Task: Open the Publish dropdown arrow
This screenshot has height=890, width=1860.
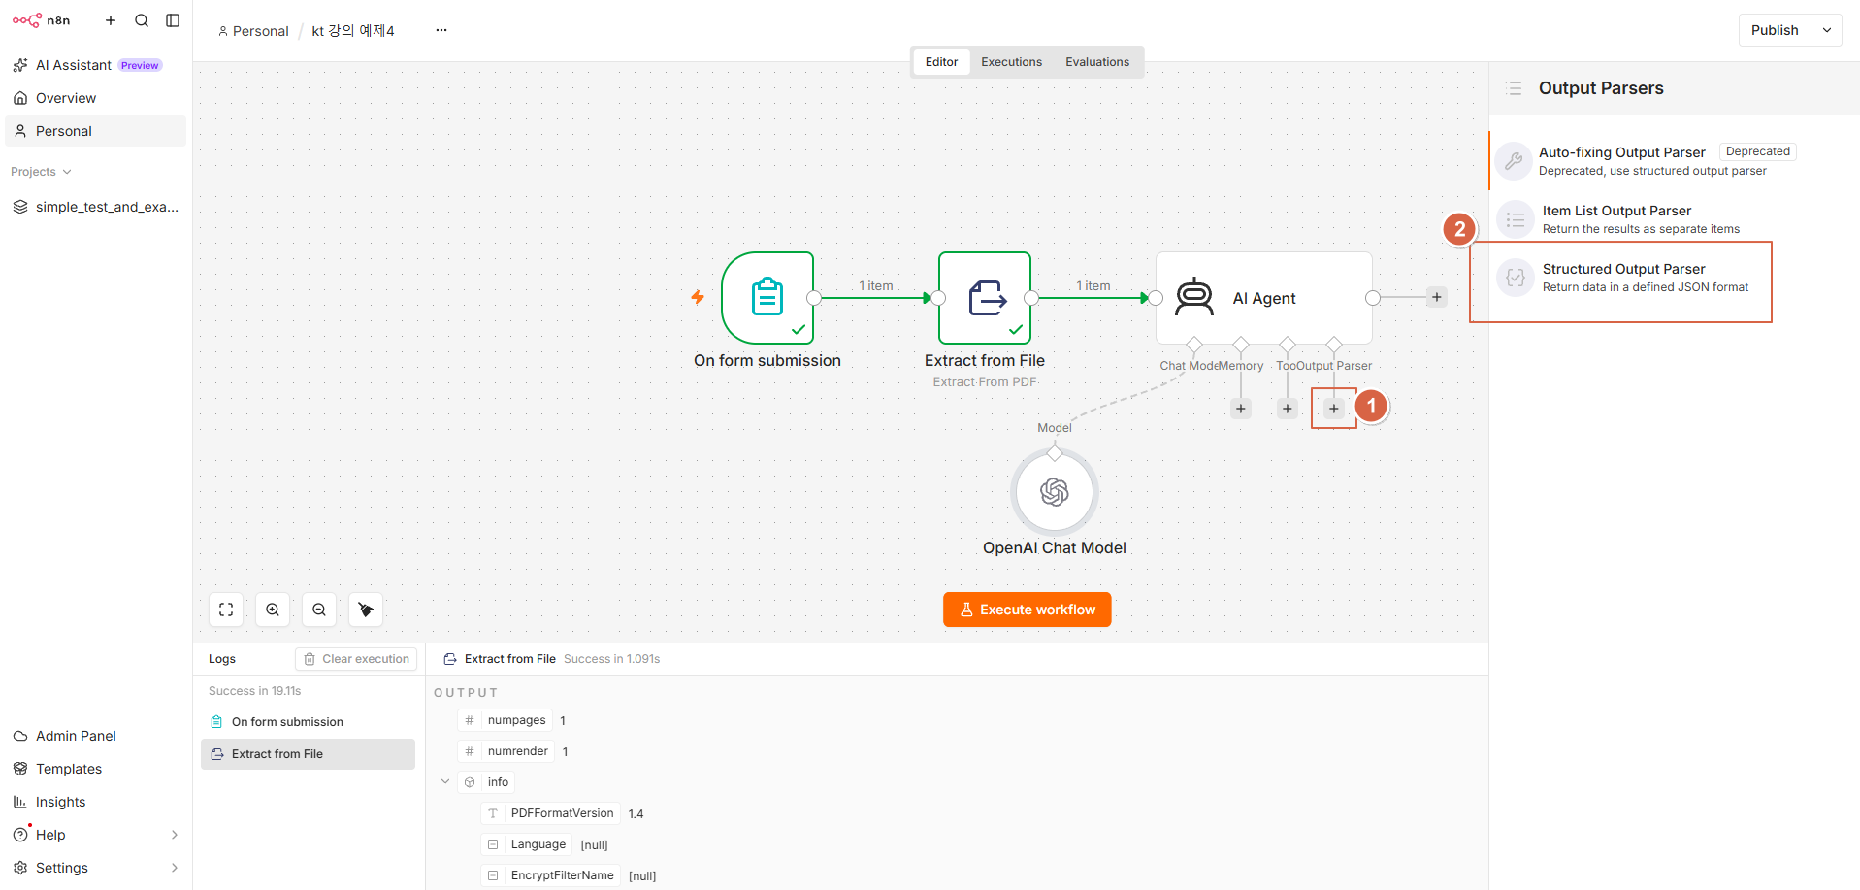Action: (1827, 30)
